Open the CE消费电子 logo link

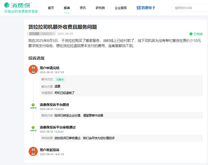(146, 8)
